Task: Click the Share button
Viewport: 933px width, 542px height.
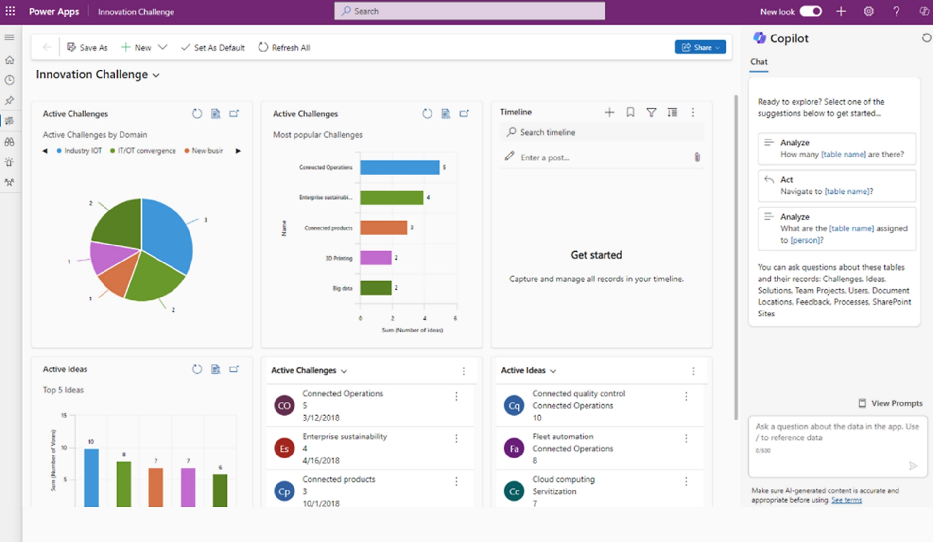Action: click(x=700, y=47)
